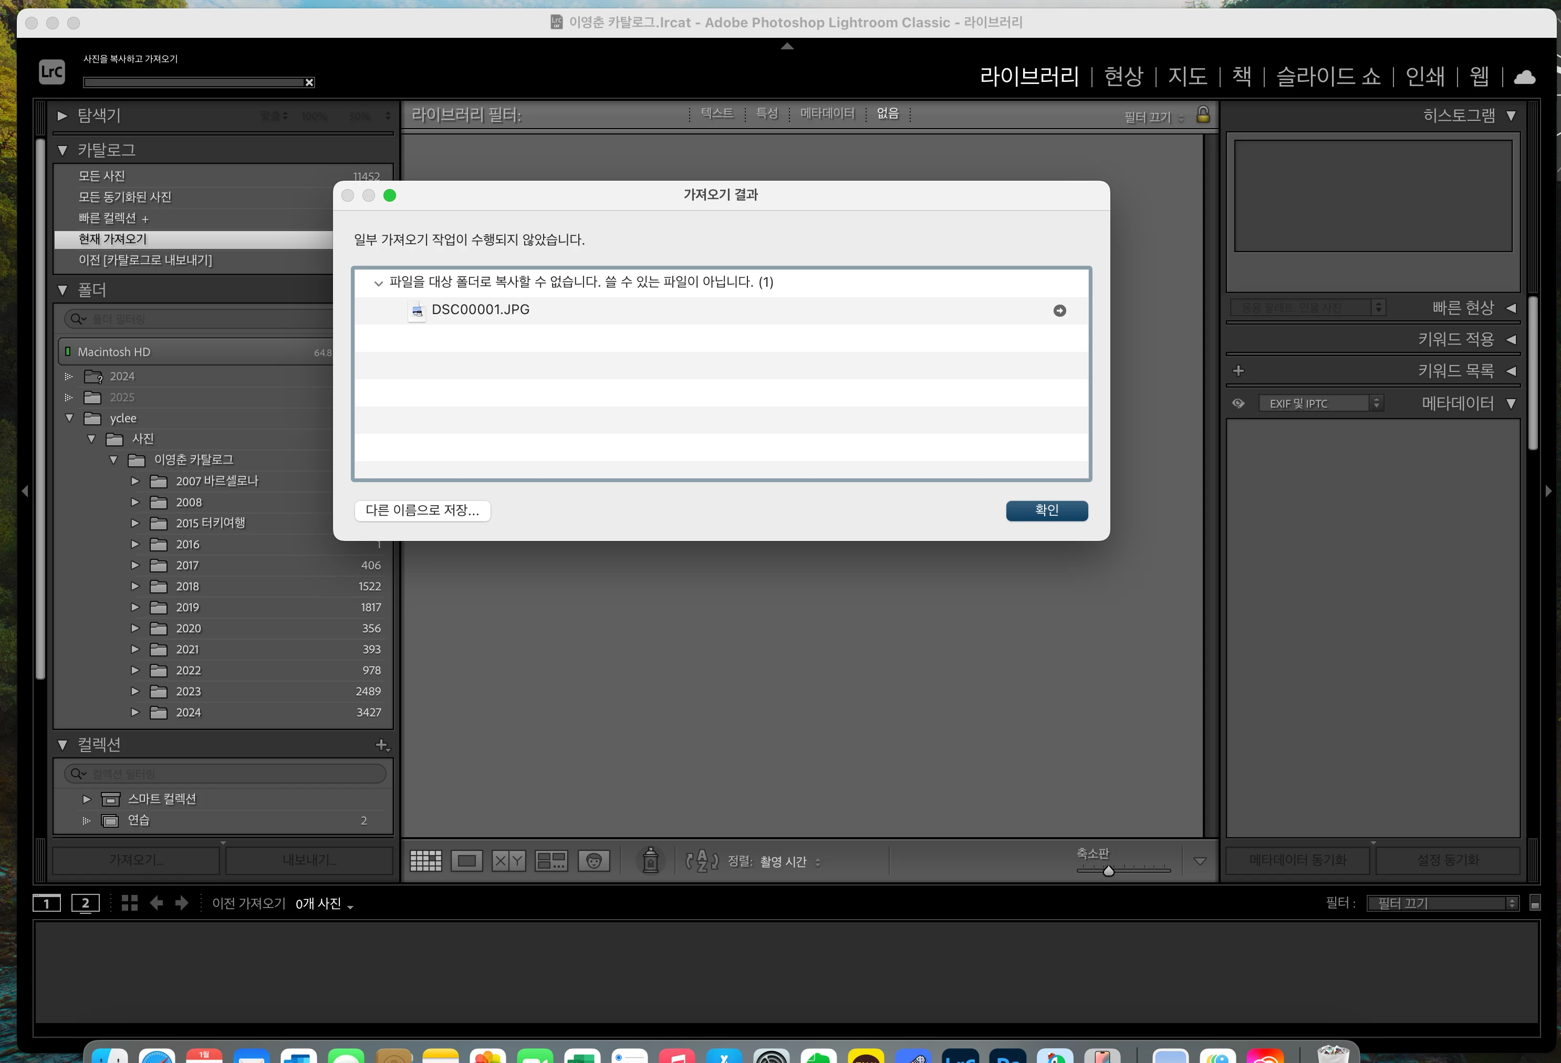Switch to the second monitor window
The height and width of the screenshot is (1063, 1561).
point(85,903)
